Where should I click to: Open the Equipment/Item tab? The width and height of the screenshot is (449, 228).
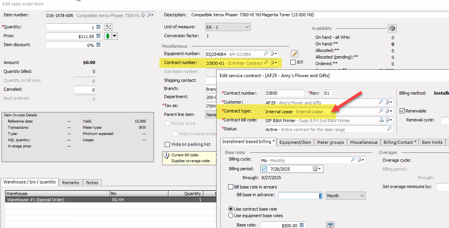[295, 142]
